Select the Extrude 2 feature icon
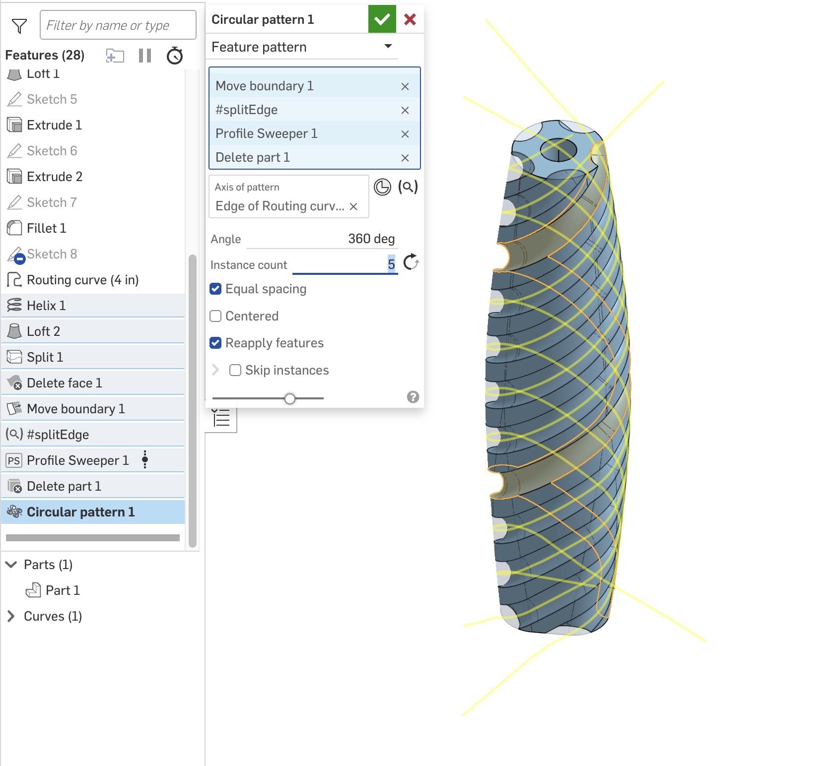Viewport: 835px width, 766px height. tap(14, 177)
